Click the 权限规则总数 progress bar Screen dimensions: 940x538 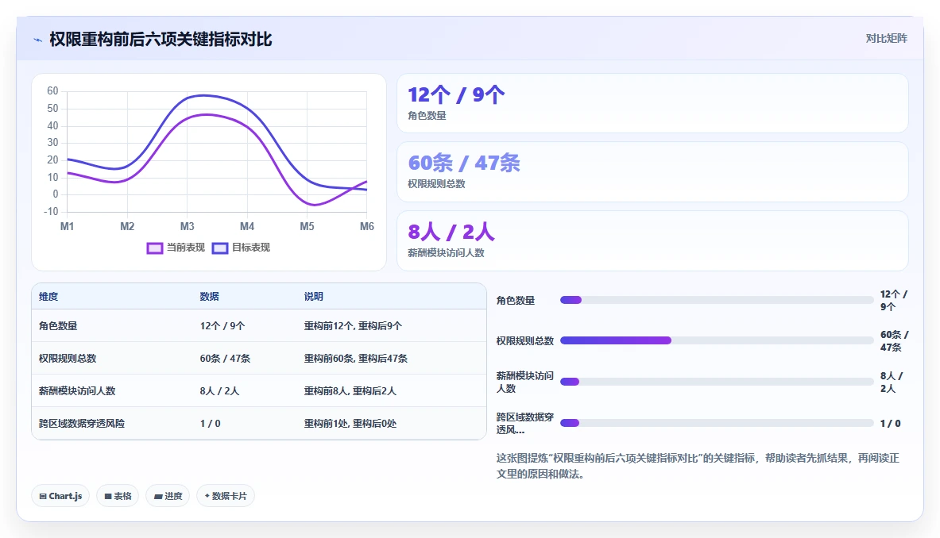(x=717, y=340)
